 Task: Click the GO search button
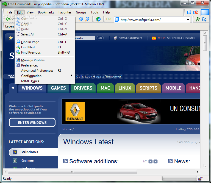100,38
